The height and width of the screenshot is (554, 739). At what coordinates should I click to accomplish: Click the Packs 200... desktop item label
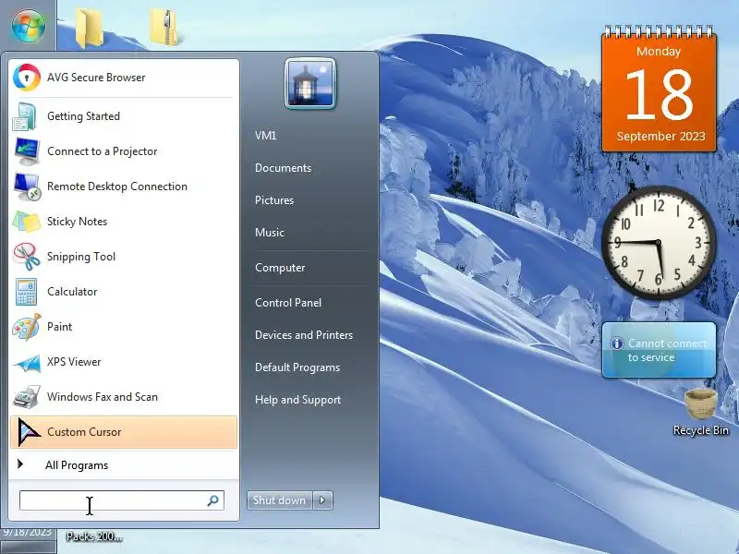click(94, 536)
